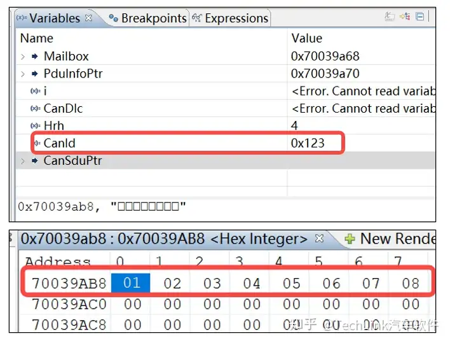Viewport: 450px width, 343px height.
Task: Close the Variables tab via its X
Action: click(88, 18)
